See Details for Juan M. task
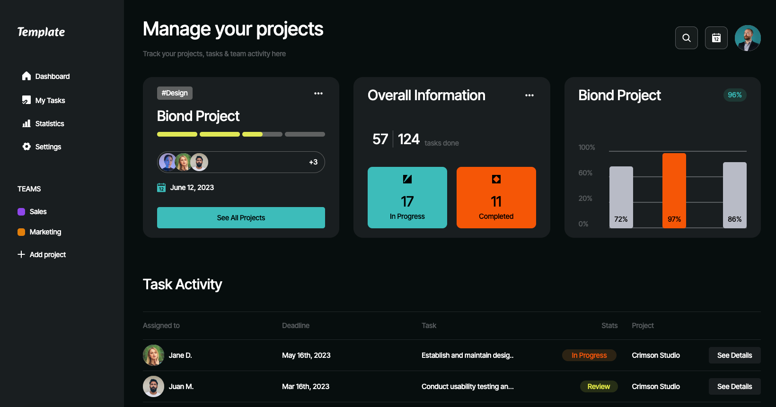This screenshot has width=776, height=407. 734,387
